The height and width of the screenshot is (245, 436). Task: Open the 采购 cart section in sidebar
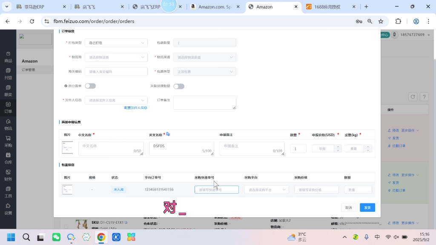coord(8,142)
